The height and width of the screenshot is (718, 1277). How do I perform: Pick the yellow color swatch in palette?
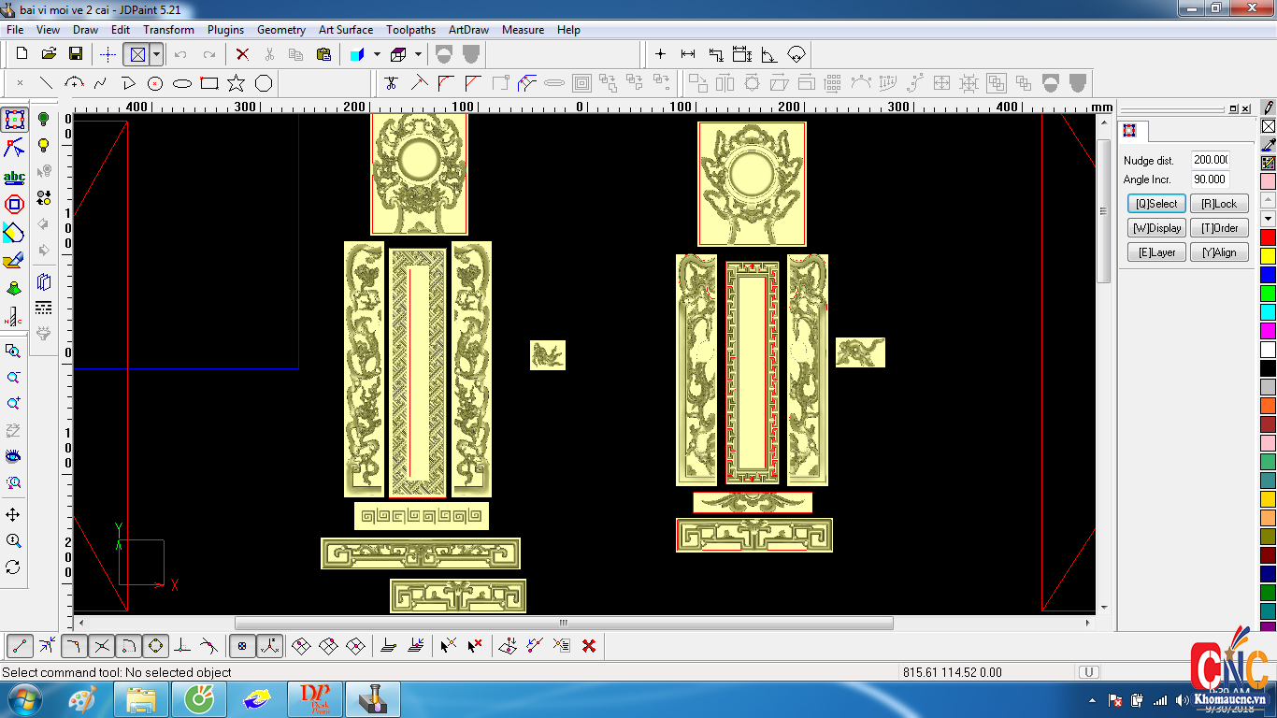point(1268,255)
